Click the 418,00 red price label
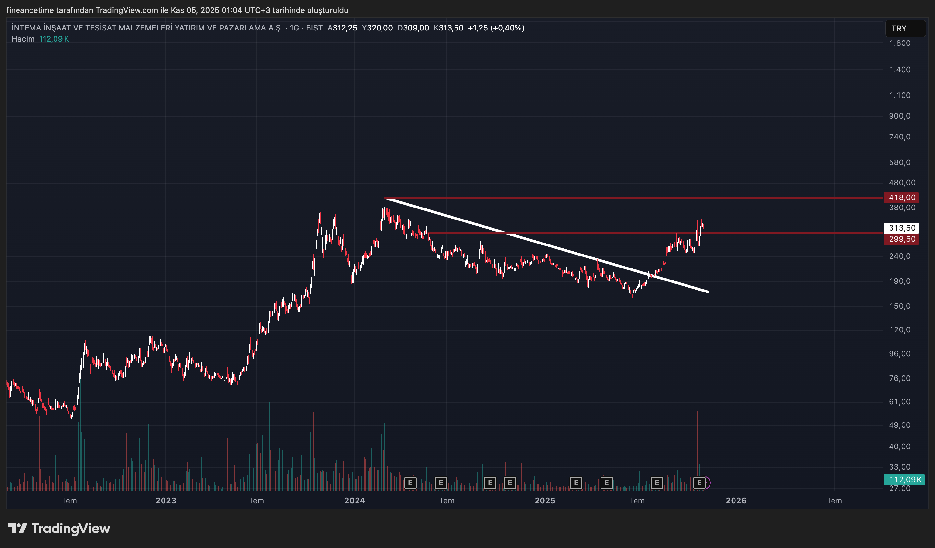This screenshot has width=935, height=548. 902,197
